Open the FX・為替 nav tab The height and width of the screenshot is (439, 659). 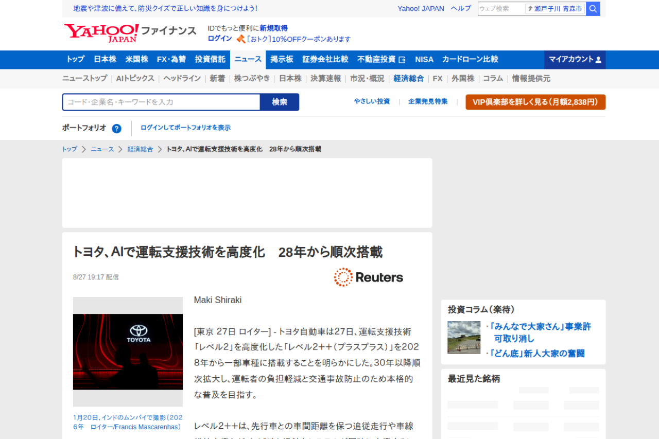click(x=171, y=59)
